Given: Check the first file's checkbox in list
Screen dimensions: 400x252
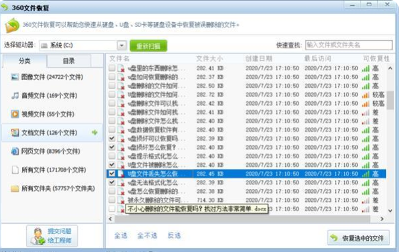Looking at the screenshot, I should pos(112,68).
